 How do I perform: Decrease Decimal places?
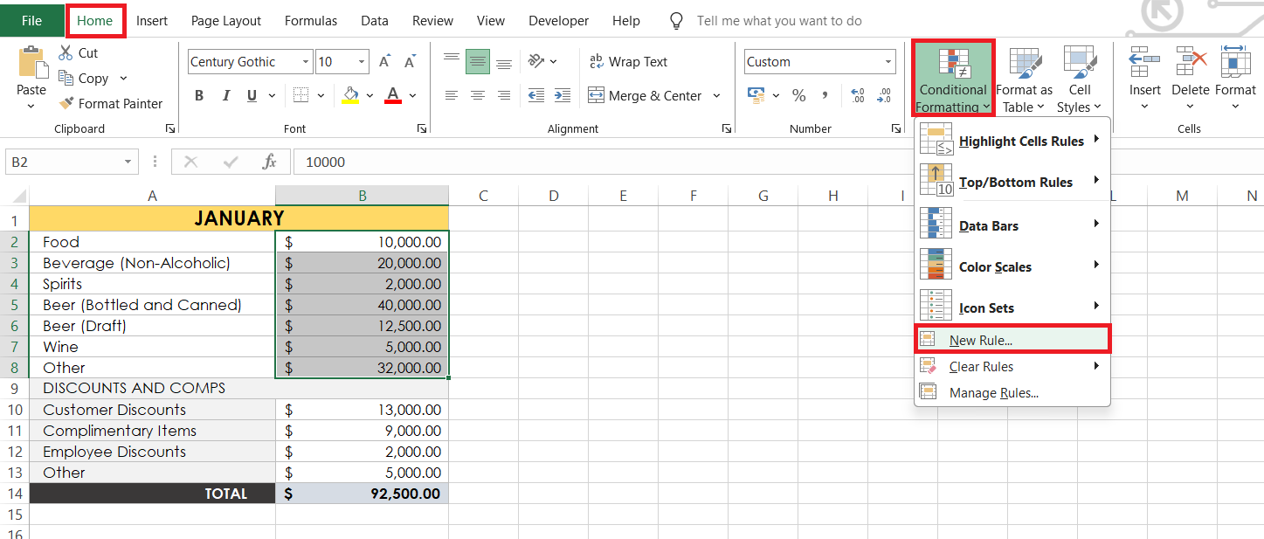[884, 95]
